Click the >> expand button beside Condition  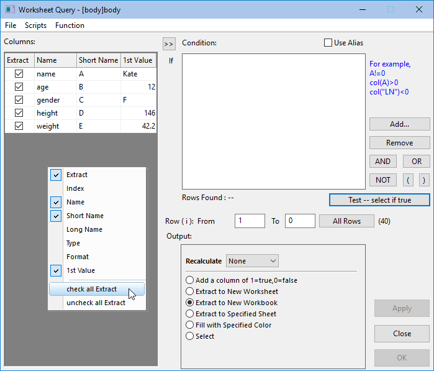point(169,44)
